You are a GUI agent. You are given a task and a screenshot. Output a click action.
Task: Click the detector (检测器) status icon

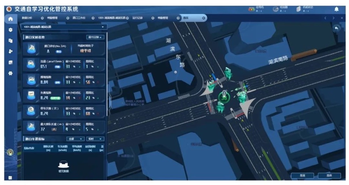pyautogui.click(x=275, y=9)
